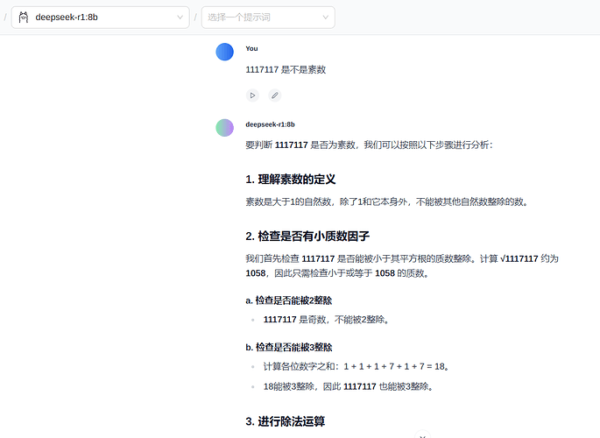
Task: Click the bullet "18能被3整除，因此 1117117 也能被3整除。"
Action: tap(349, 386)
